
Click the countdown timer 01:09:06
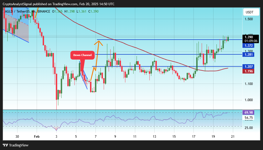251,41
